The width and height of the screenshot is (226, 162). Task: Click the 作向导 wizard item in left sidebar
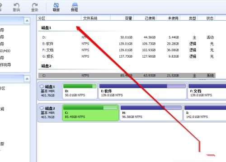5,65
